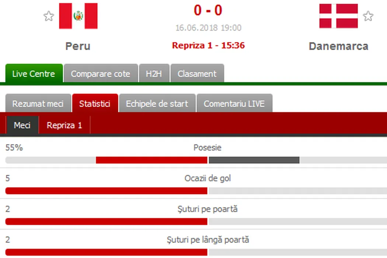The height and width of the screenshot is (258, 387).
Task: Click the Denmark flag icon
Action: [338, 16]
